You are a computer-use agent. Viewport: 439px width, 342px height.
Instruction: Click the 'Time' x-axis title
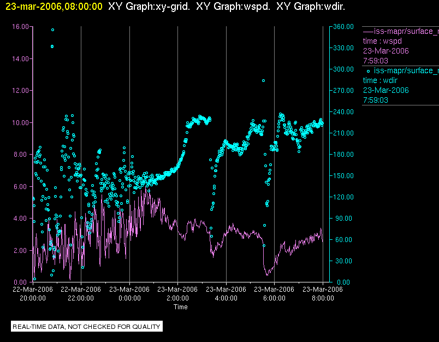[181, 307]
